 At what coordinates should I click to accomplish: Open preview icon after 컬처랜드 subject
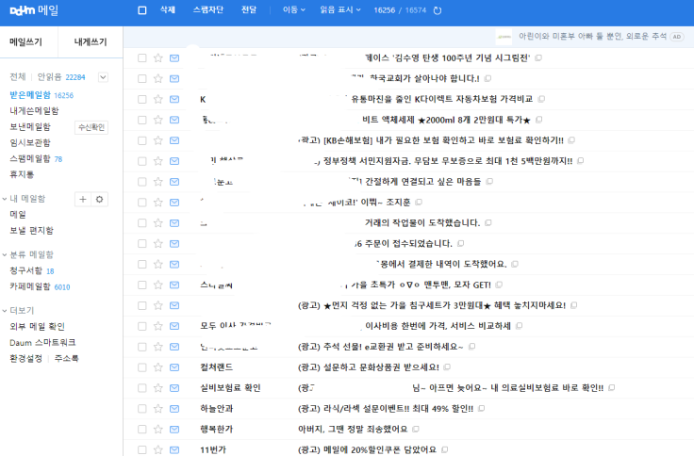pos(447,367)
